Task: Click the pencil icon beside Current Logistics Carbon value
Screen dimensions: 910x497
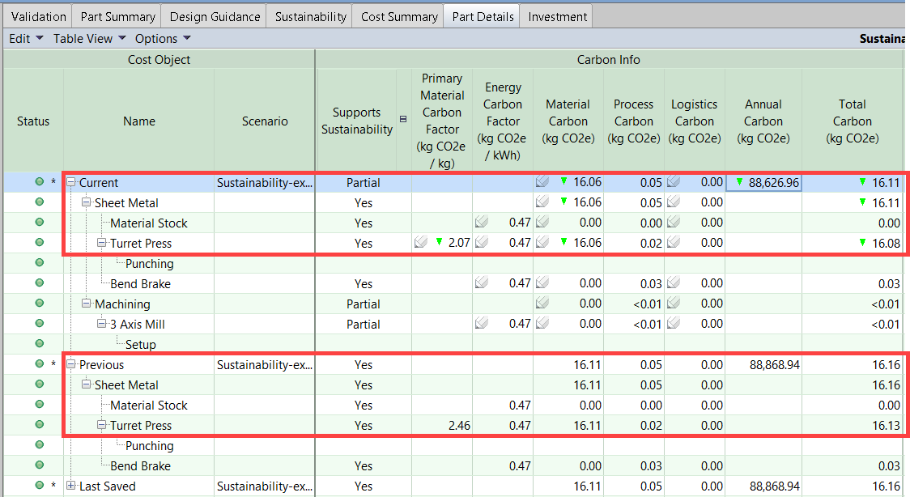Action: point(674,181)
